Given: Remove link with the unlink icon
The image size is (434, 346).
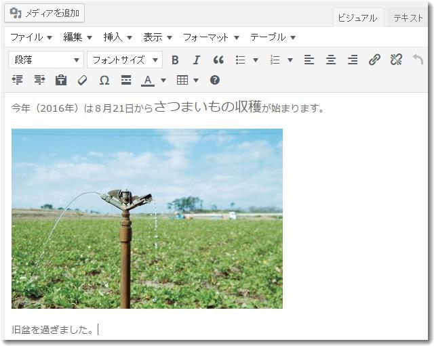Looking at the screenshot, I should [x=396, y=60].
